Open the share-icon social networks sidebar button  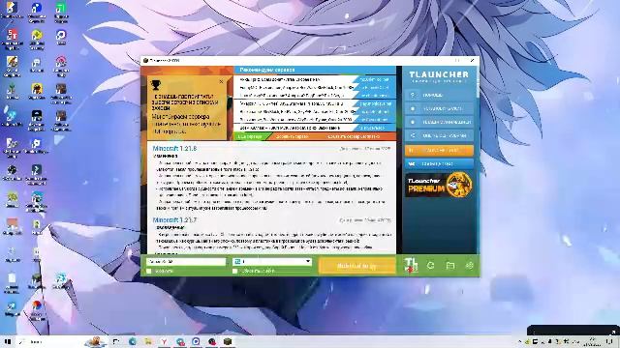tap(439, 135)
